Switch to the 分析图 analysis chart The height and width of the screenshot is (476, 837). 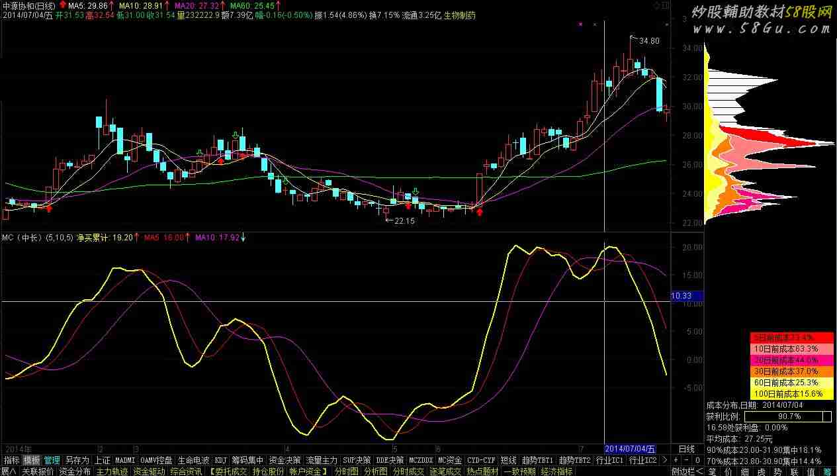coord(376,471)
